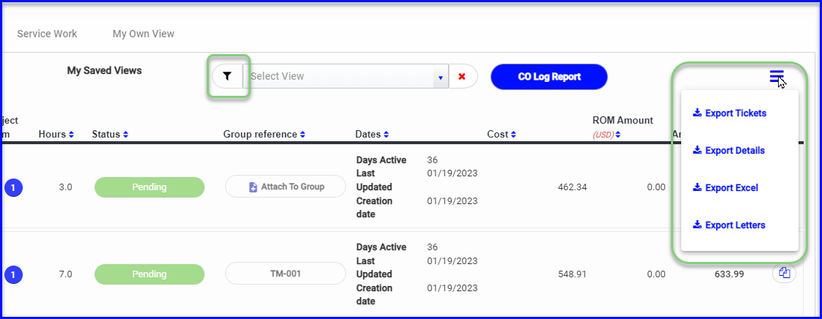Choose Export Tickets from the menu

pyautogui.click(x=729, y=113)
